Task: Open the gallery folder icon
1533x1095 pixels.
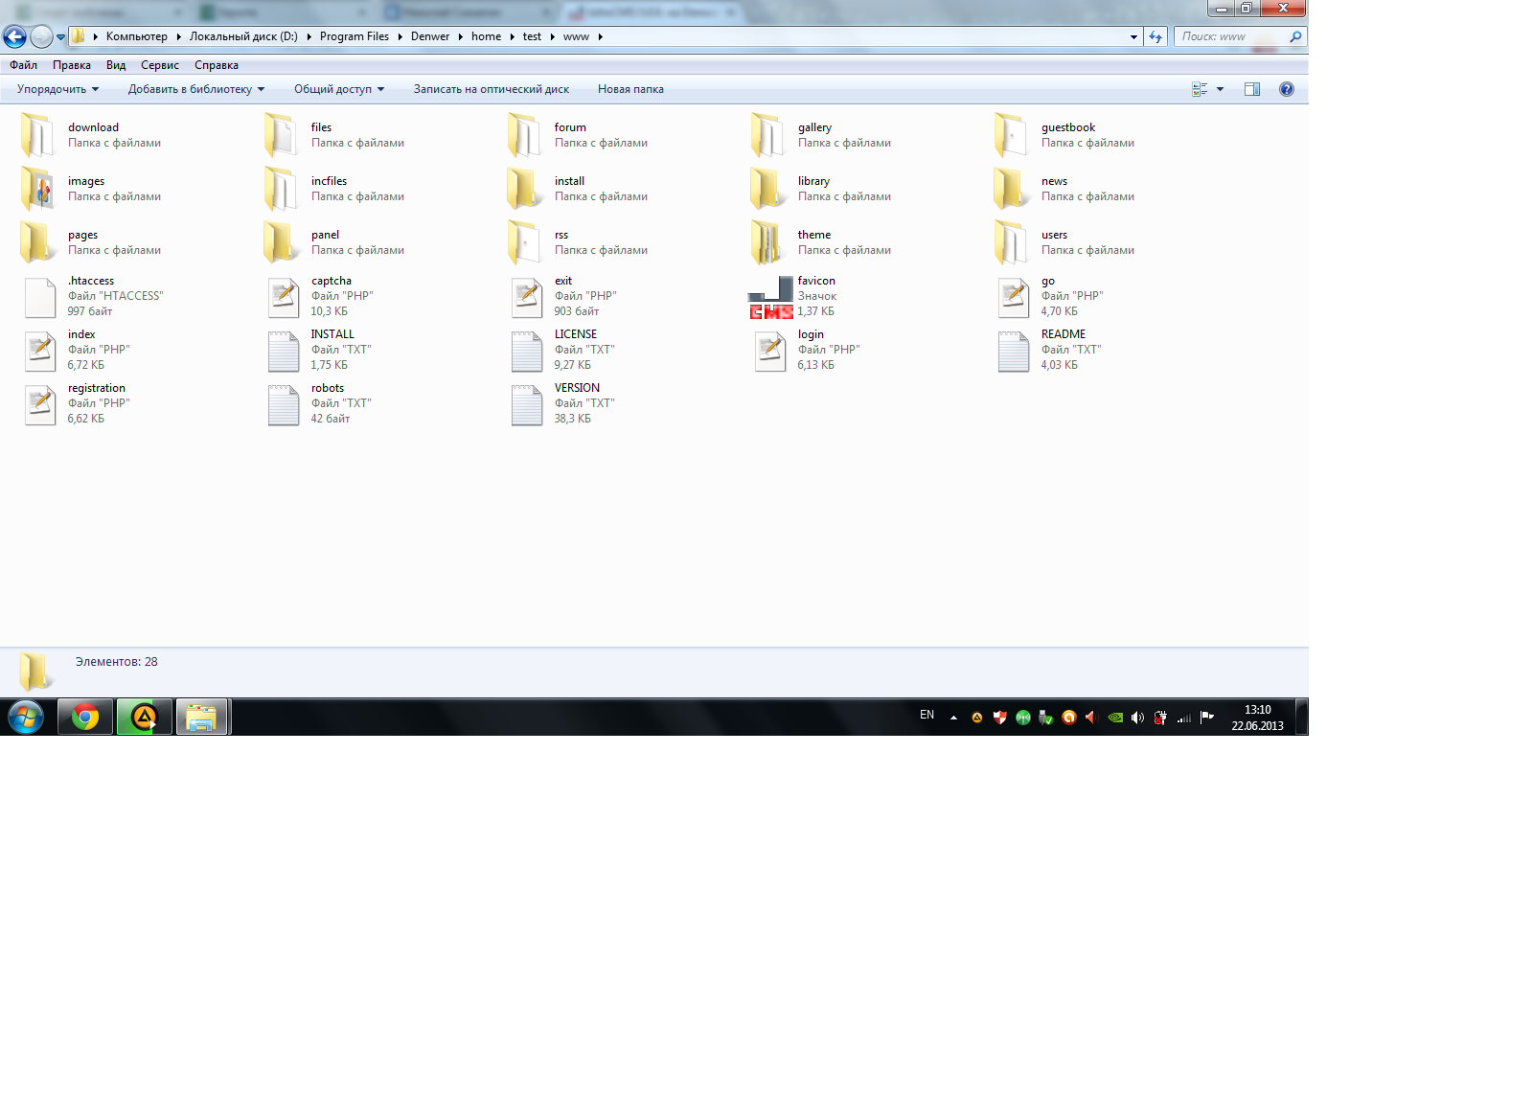Action: pyautogui.click(x=768, y=135)
